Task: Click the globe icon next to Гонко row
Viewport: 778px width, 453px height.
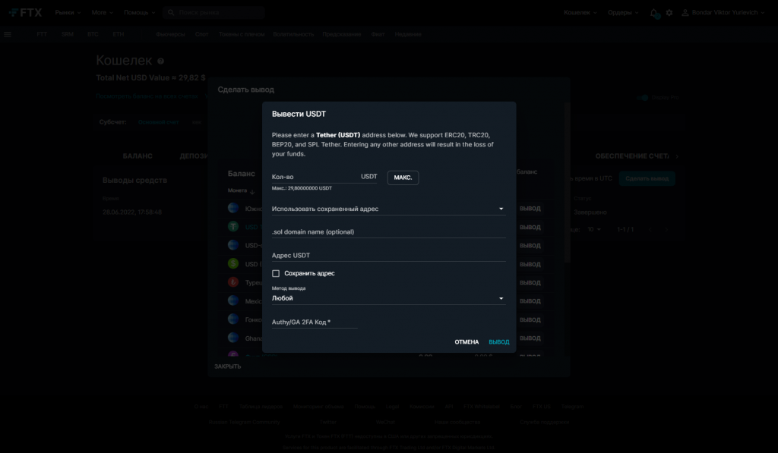Action: (233, 319)
